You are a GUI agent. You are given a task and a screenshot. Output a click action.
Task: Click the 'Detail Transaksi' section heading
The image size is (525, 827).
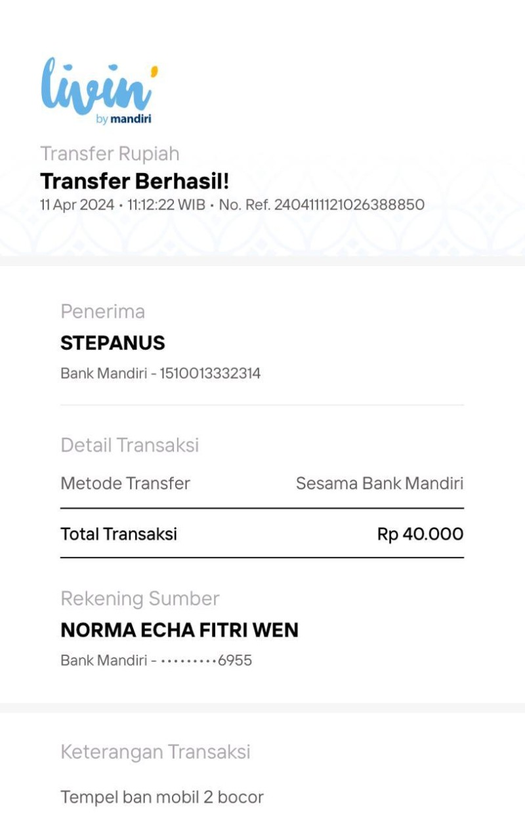click(x=130, y=445)
